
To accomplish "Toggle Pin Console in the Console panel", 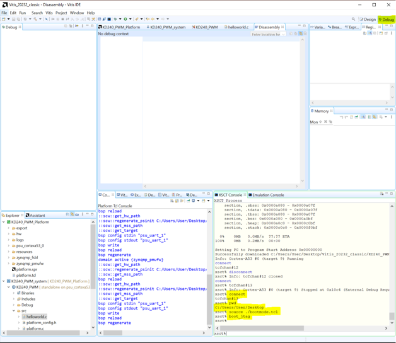I will 188,201.
